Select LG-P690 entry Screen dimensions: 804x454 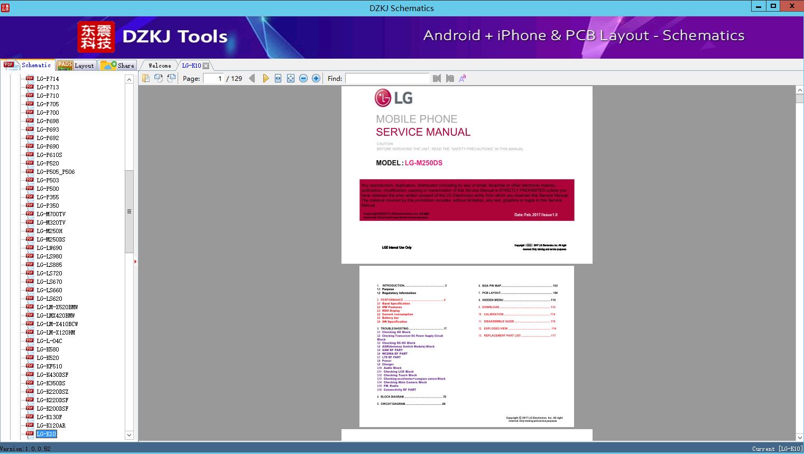tap(48, 146)
